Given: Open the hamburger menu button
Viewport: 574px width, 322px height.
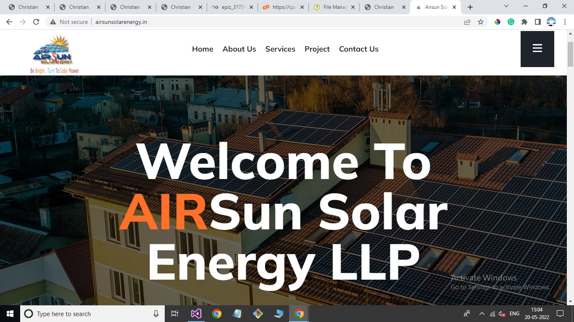Looking at the screenshot, I should pos(537,49).
